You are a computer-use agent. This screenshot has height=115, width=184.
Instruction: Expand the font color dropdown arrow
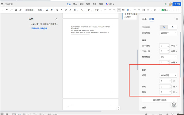[x=85, y=10]
